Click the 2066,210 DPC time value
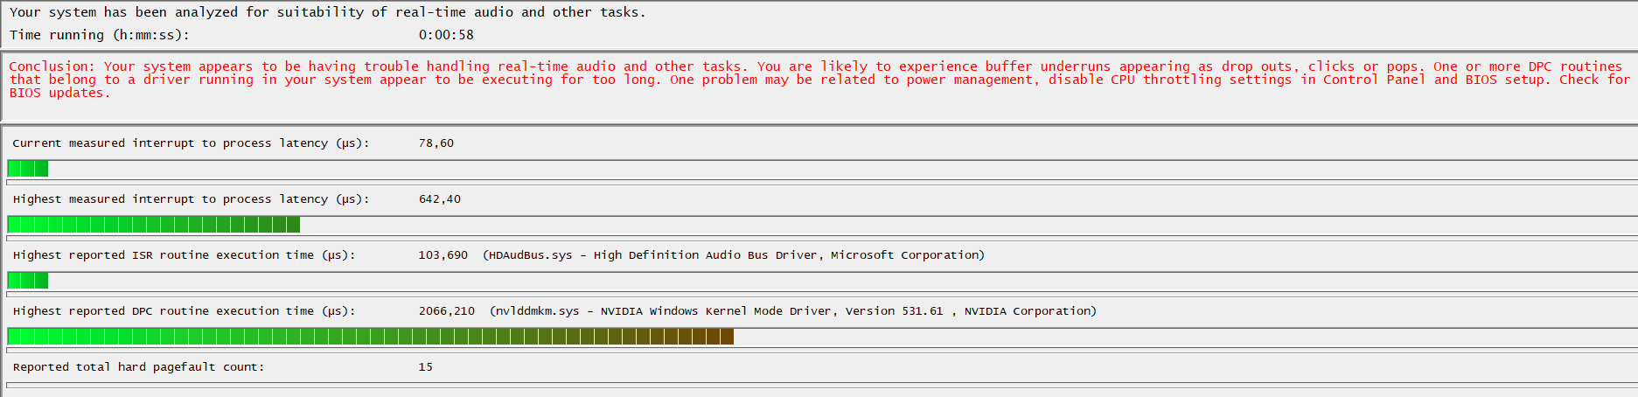This screenshot has width=1638, height=397. (447, 311)
